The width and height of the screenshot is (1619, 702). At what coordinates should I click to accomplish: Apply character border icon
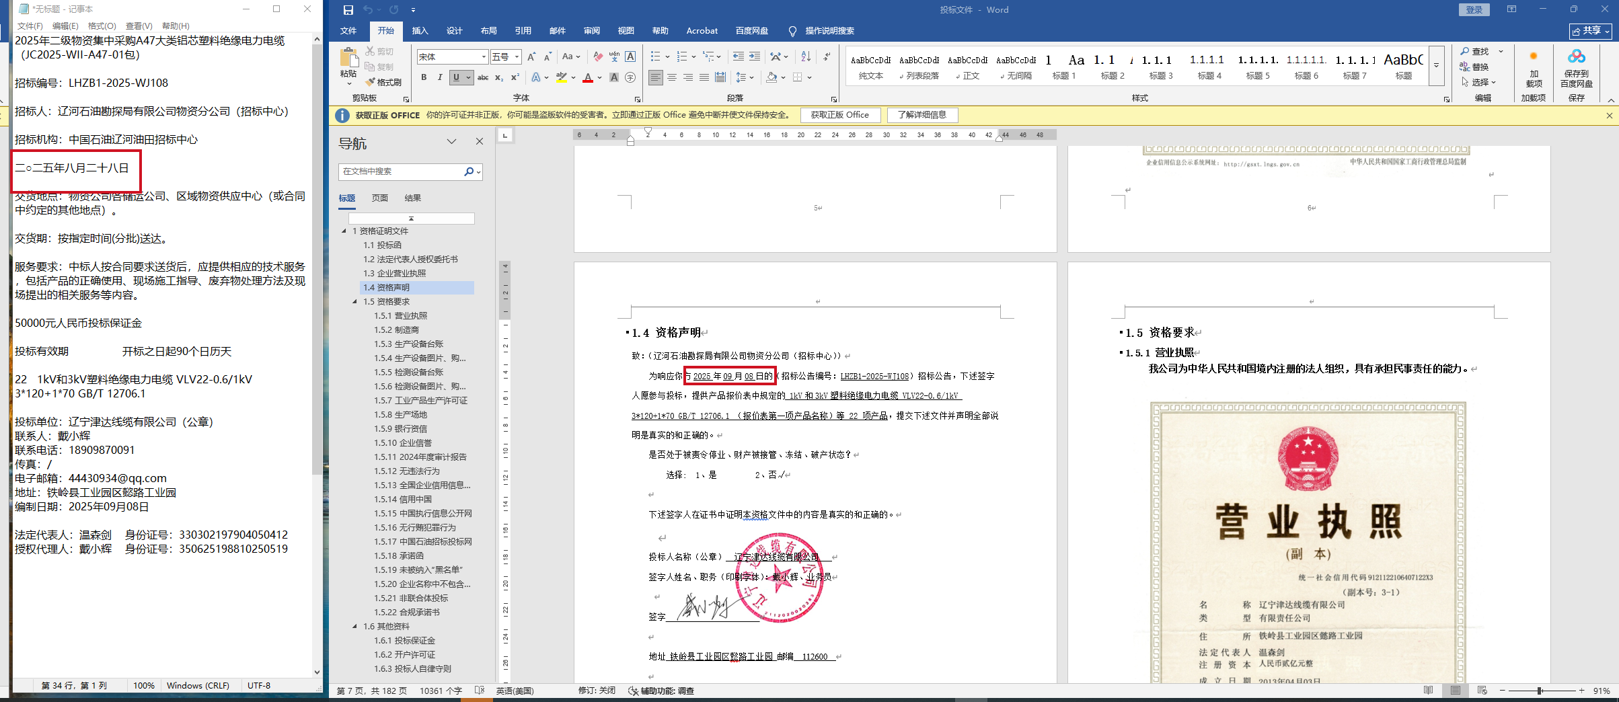point(630,57)
